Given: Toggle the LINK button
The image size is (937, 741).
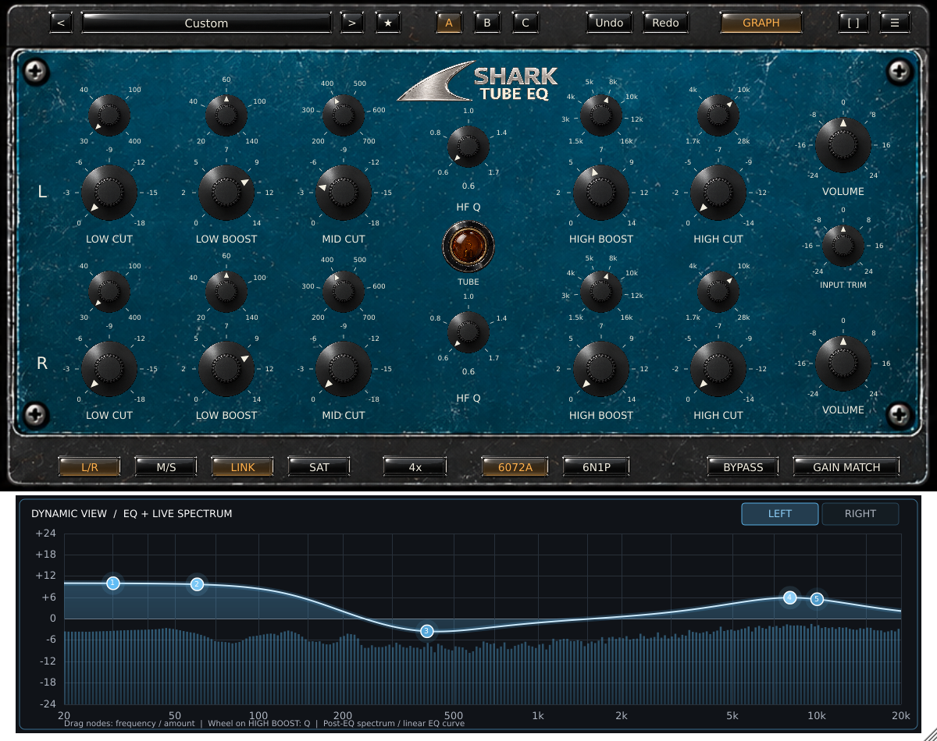Looking at the screenshot, I should [243, 467].
